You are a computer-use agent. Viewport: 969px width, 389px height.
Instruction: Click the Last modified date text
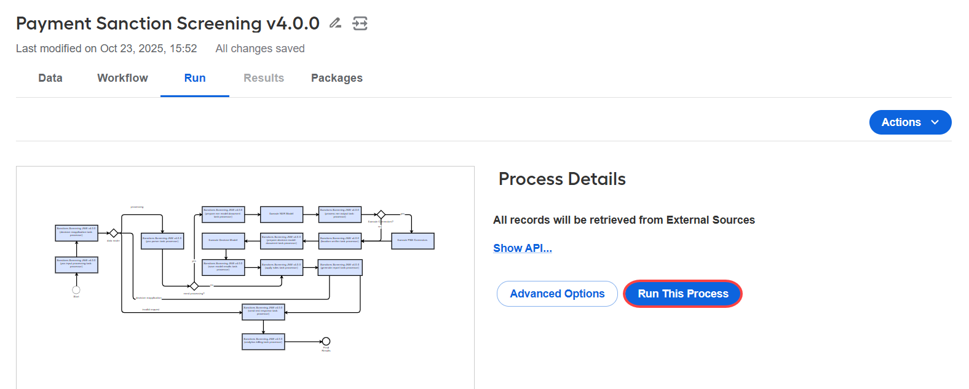[x=106, y=49]
